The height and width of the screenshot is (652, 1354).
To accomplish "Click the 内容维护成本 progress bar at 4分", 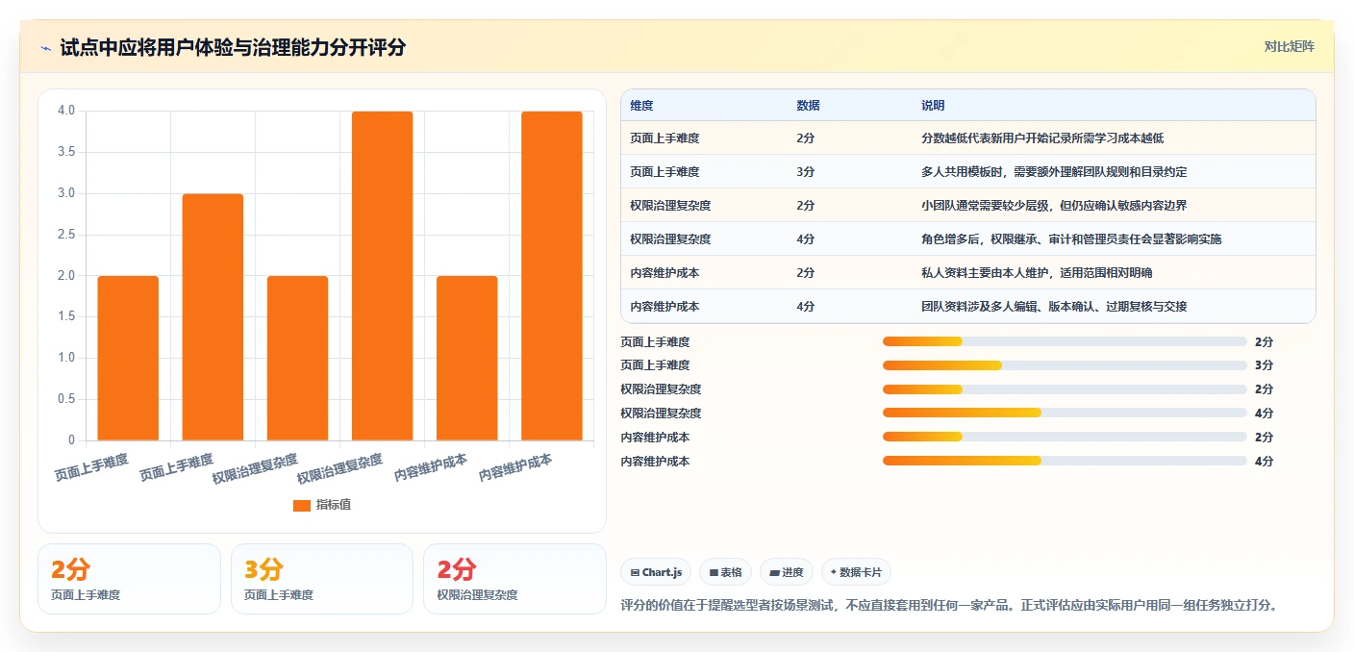I will pos(1065,462).
